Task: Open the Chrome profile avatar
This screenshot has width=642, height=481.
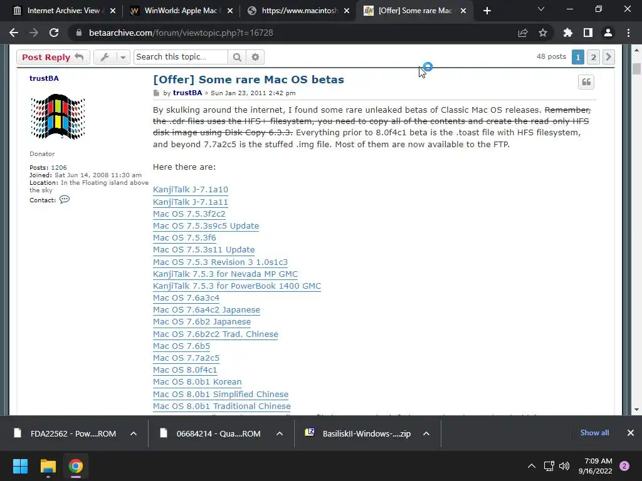Action: (608, 33)
